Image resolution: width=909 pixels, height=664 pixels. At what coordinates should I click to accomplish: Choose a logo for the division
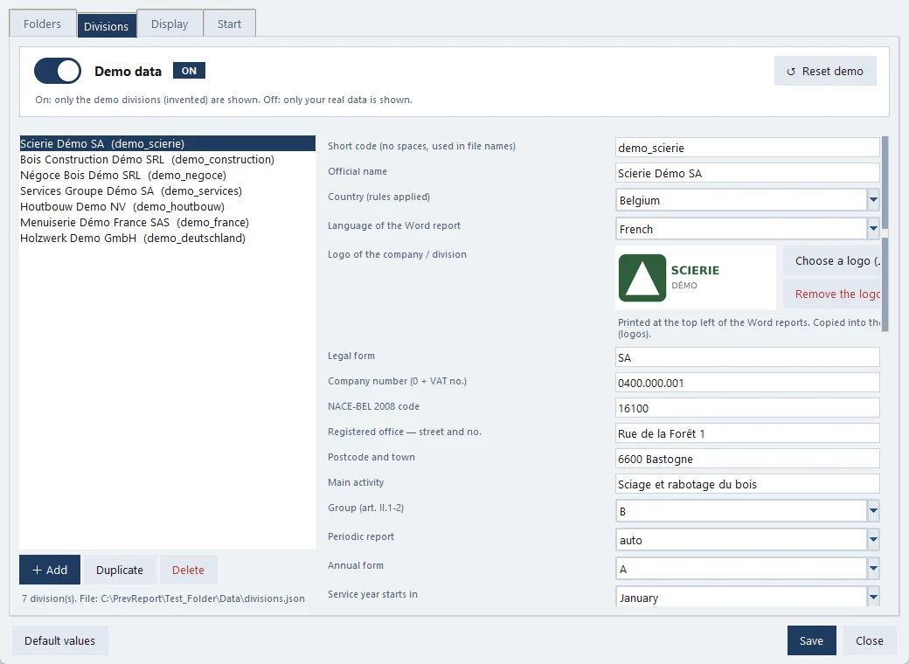coord(832,260)
